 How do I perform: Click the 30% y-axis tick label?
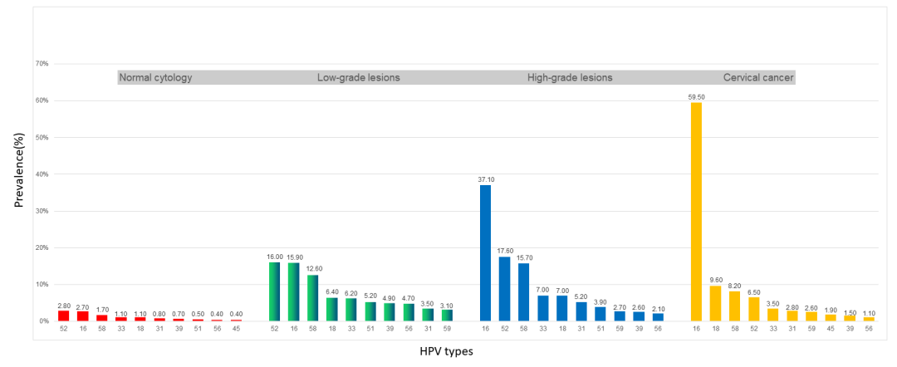(x=42, y=211)
